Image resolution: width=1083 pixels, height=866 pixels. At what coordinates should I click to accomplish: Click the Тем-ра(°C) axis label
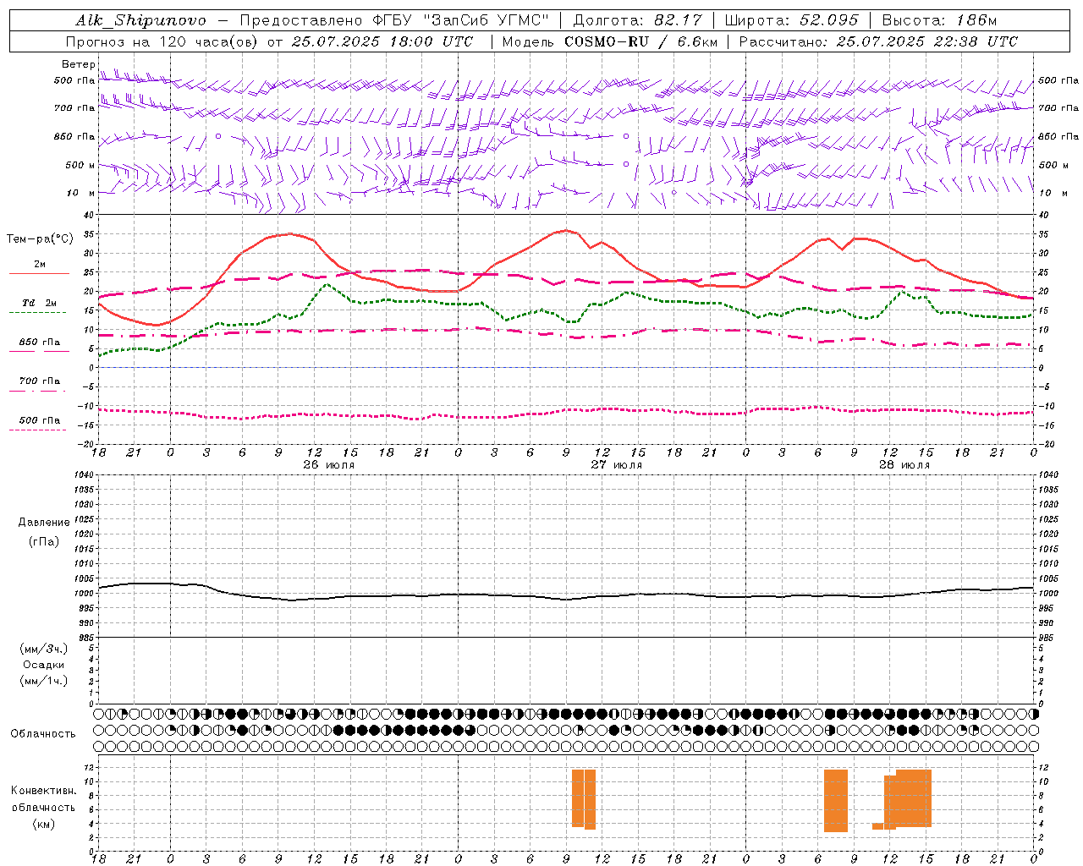pos(40,239)
